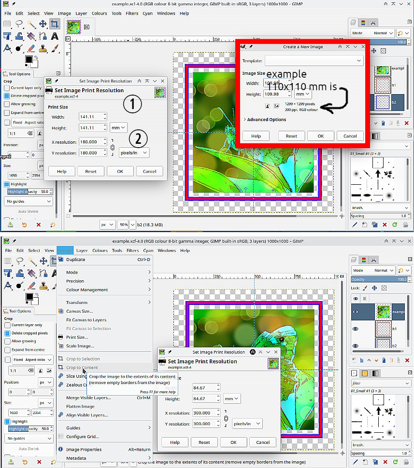This screenshot has width=414, height=468.
Task: Pick Unified Transform tool in upper GIMP toolbox
Action: [x=7, y=36]
